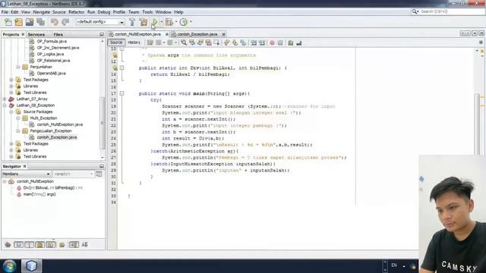Click the Redo arrow icon

65,22
